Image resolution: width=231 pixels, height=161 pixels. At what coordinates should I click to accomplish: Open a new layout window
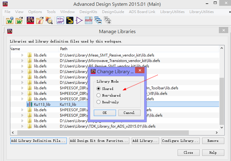(70, 20)
